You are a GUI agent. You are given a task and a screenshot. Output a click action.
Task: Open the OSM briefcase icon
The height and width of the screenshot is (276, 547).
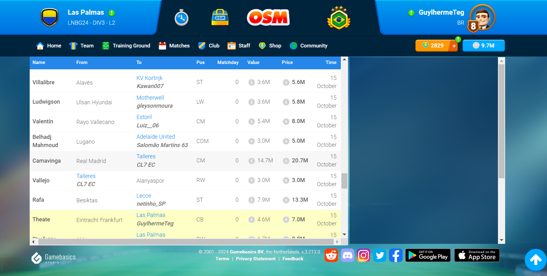pos(220,17)
